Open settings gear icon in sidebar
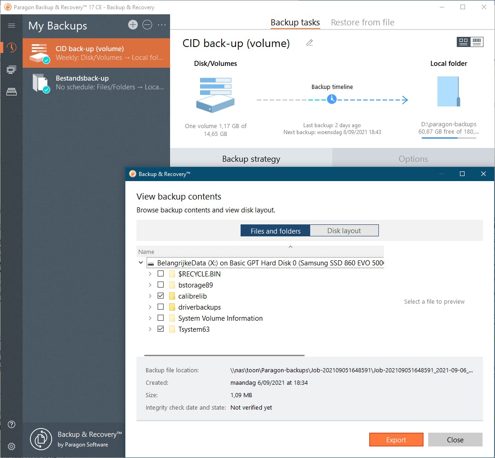Viewport: 495px width, 458px height. pos(12,446)
